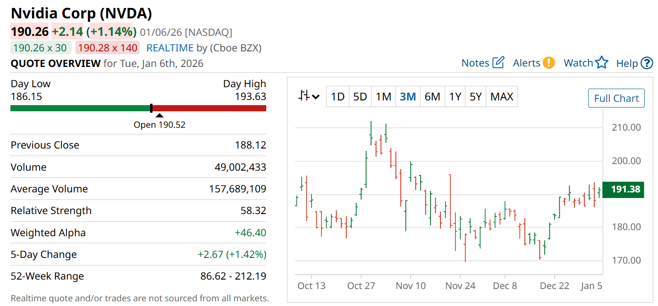This screenshot has height=306, width=658.
Task: Open the Full Chart button
Action: 616,98
